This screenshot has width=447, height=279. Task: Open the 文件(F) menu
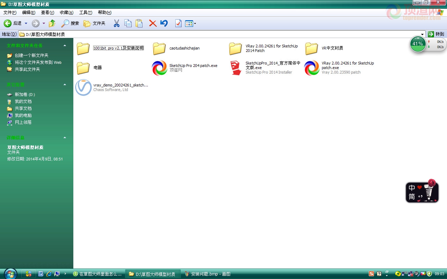pyautogui.click(x=10, y=13)
